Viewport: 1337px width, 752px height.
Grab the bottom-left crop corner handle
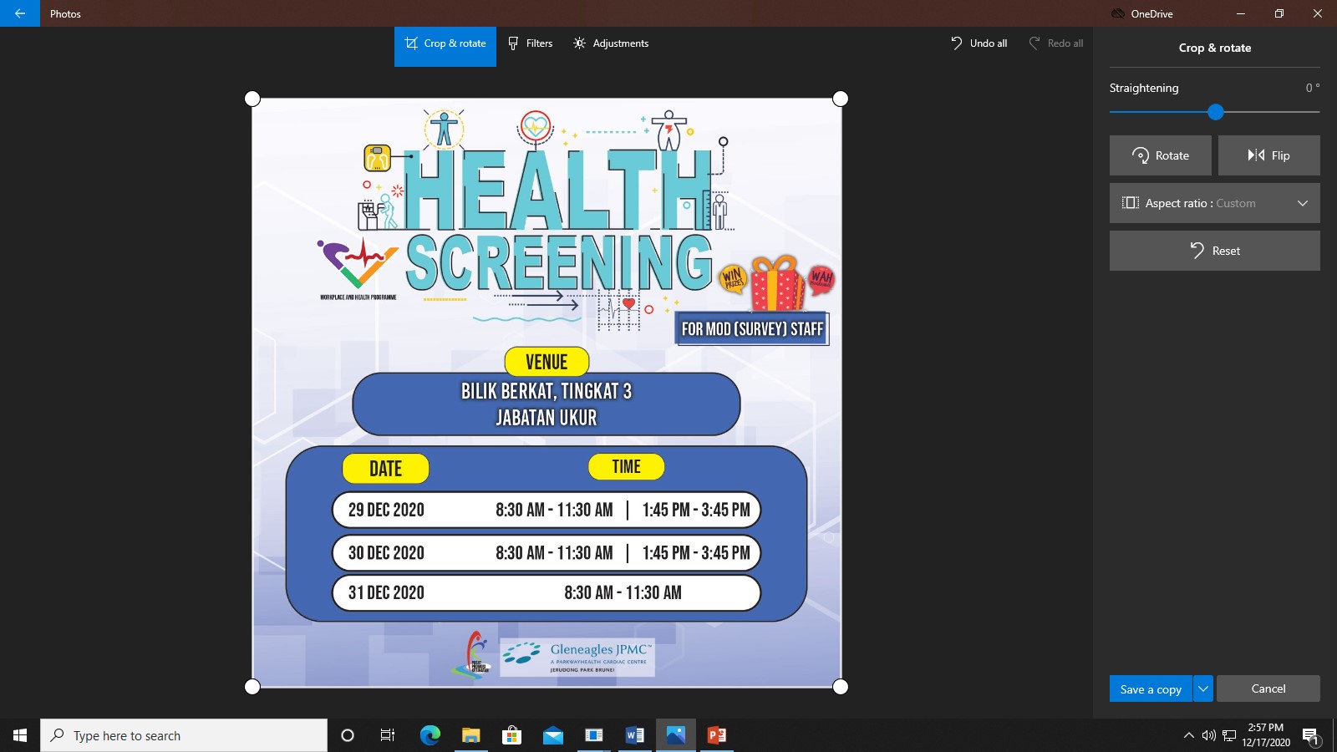tap(252, 687)
